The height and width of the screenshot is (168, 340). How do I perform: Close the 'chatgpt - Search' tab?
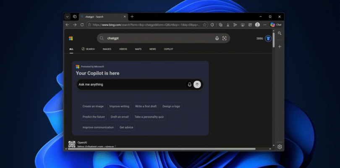click(x=125, y=17)
